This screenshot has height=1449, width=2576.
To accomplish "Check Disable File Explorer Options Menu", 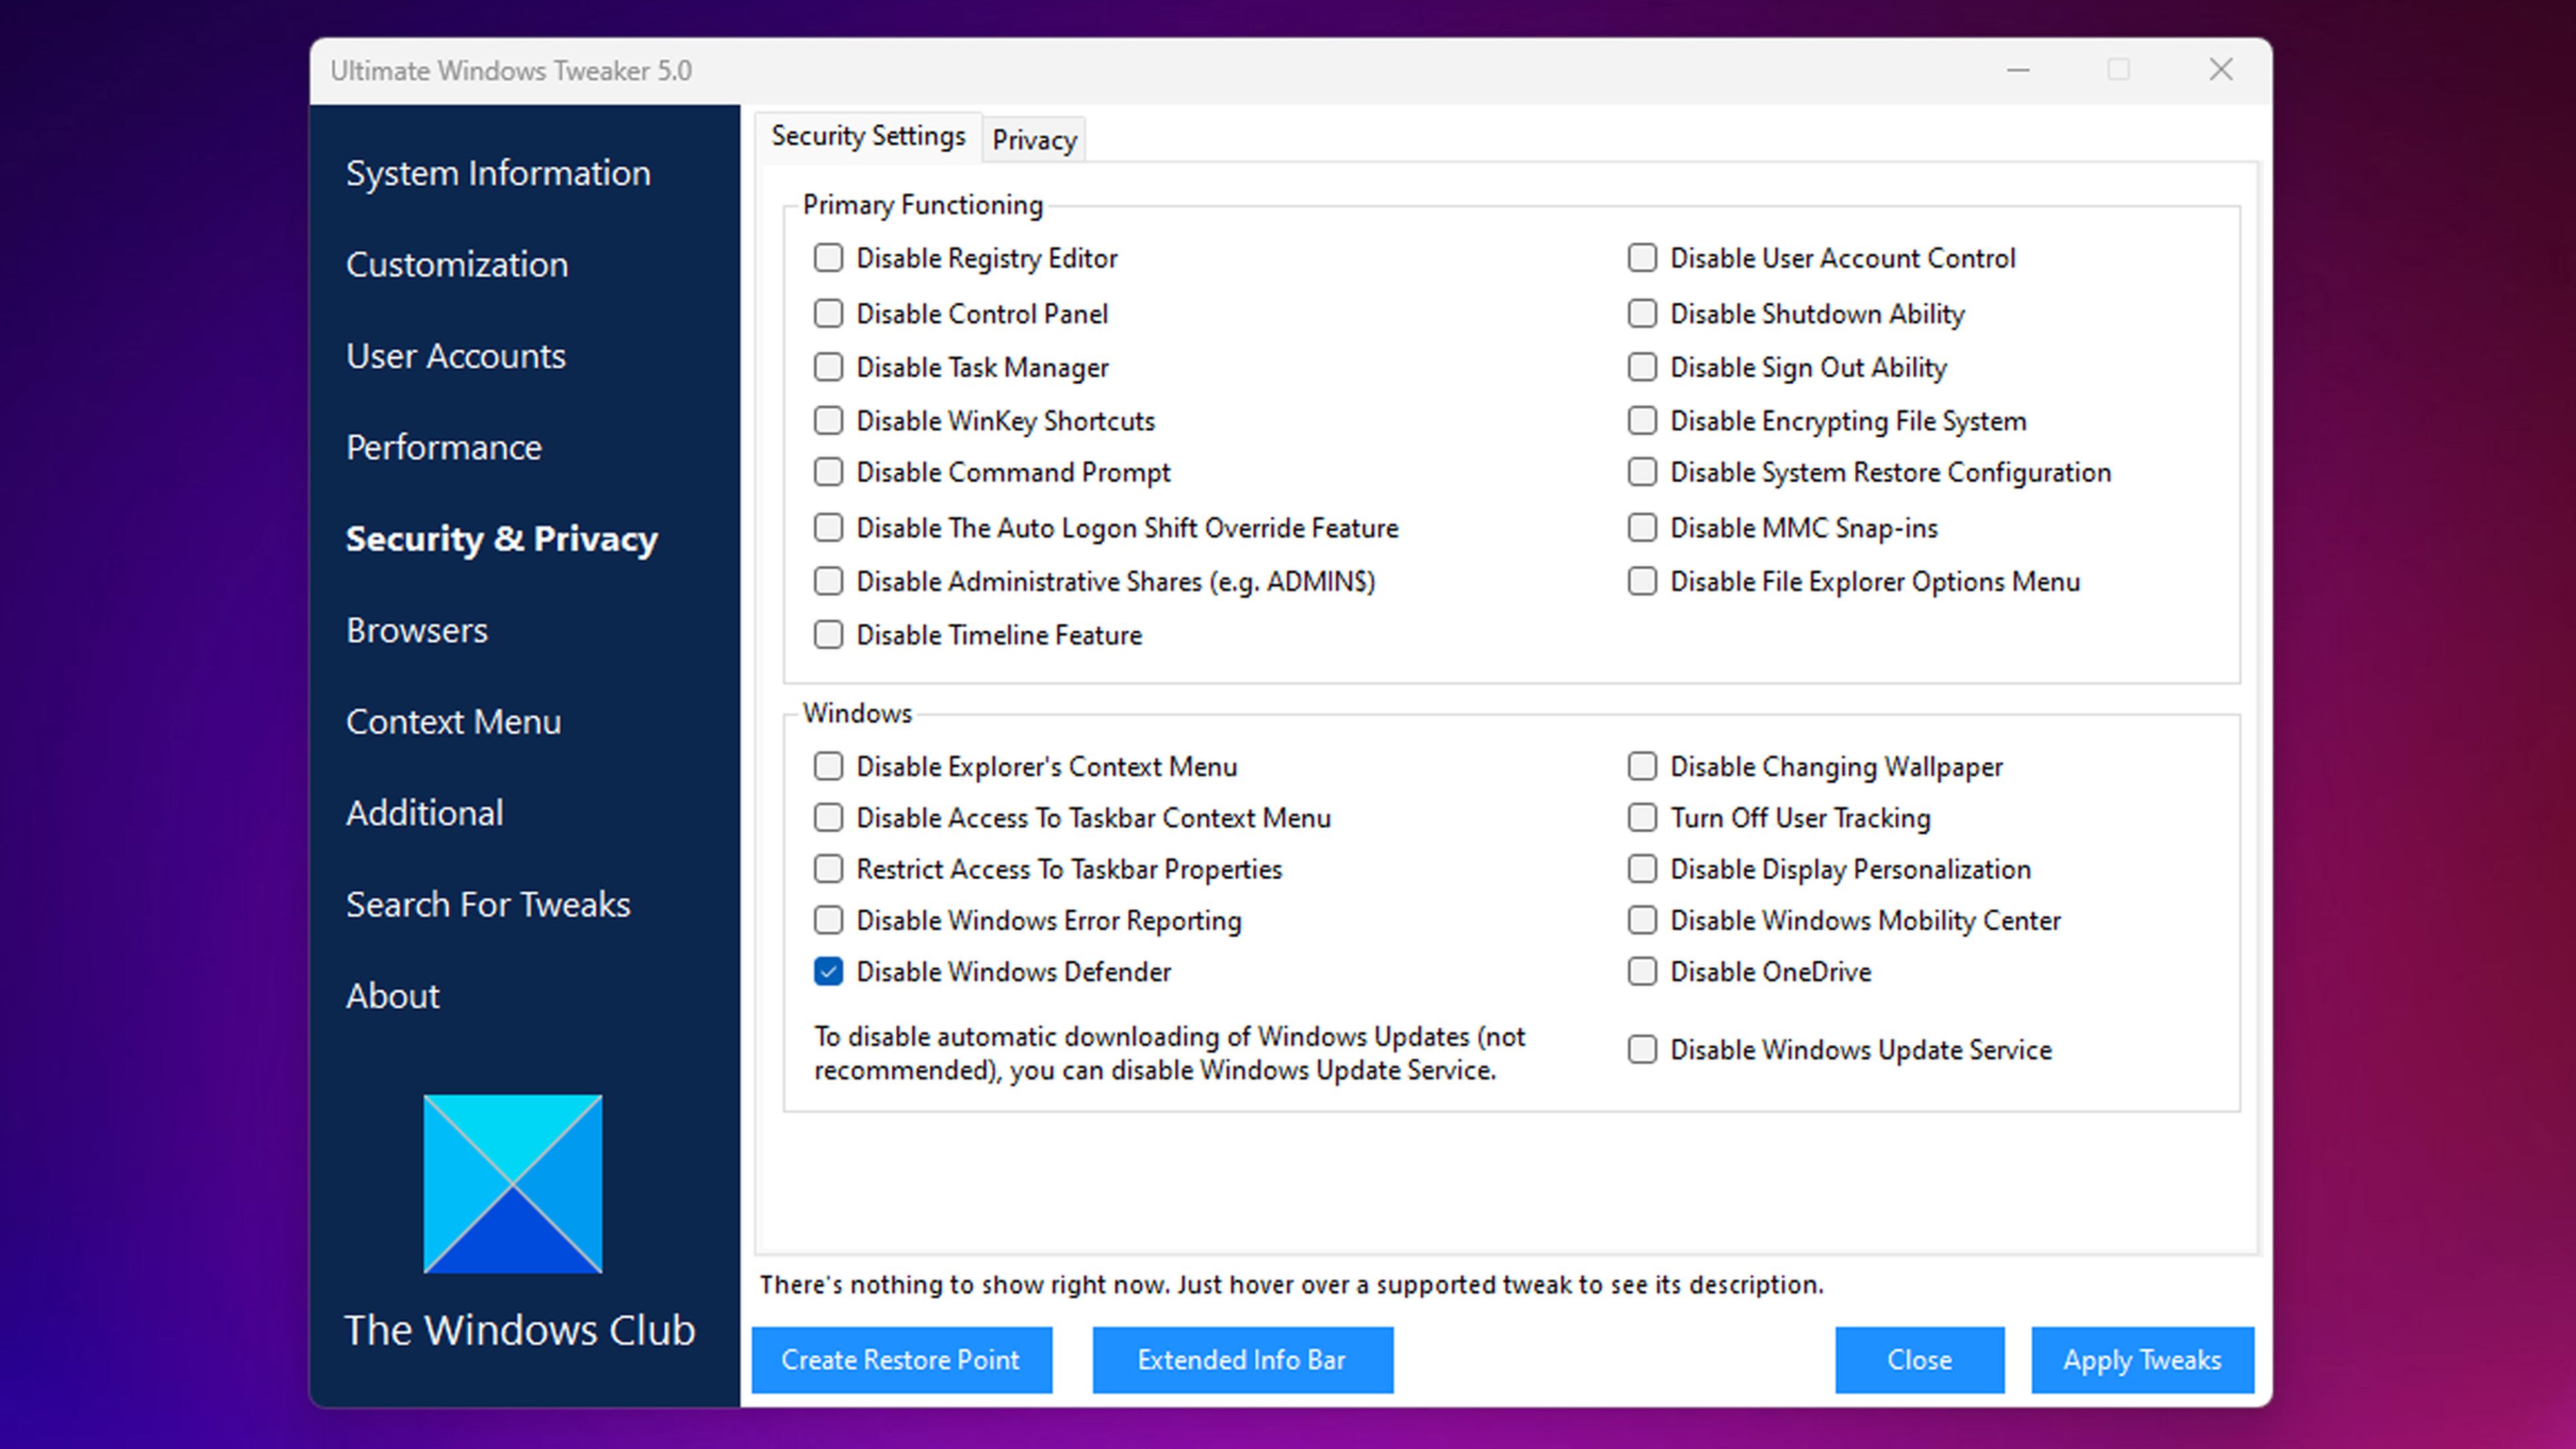I will 1642,581.
